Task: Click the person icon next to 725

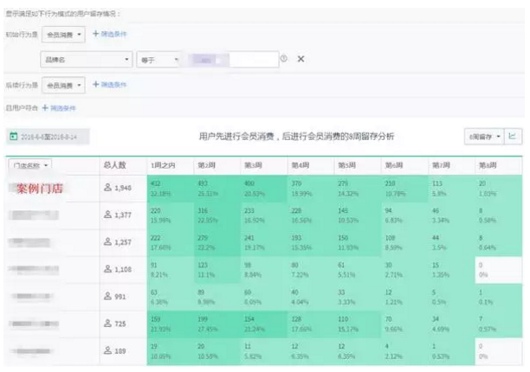Action: click(109, 324)
